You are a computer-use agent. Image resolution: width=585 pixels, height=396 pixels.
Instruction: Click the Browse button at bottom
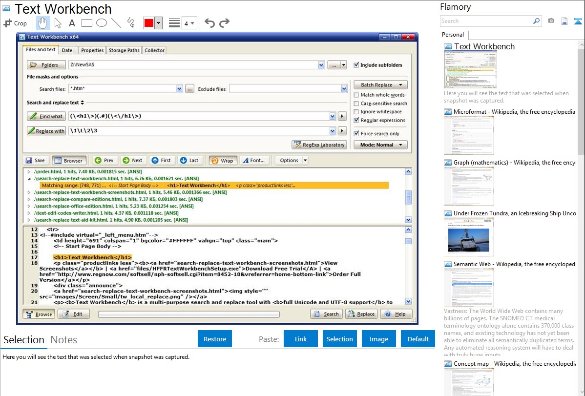pos(39,314)
